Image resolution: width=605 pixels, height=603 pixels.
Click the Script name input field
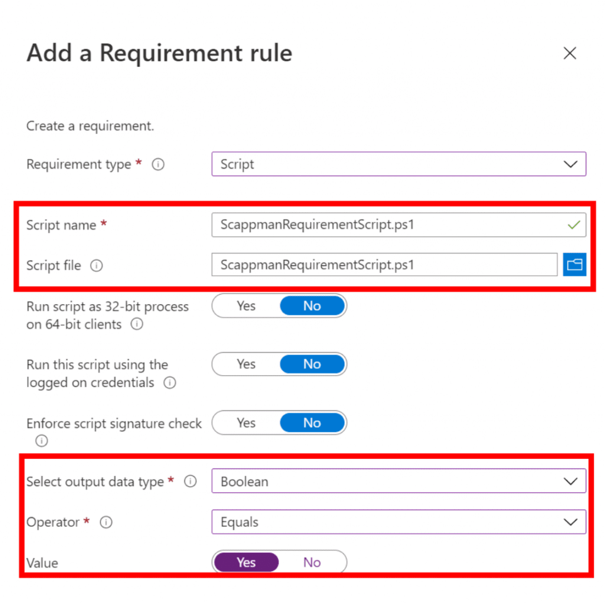(x=399, y=224)
